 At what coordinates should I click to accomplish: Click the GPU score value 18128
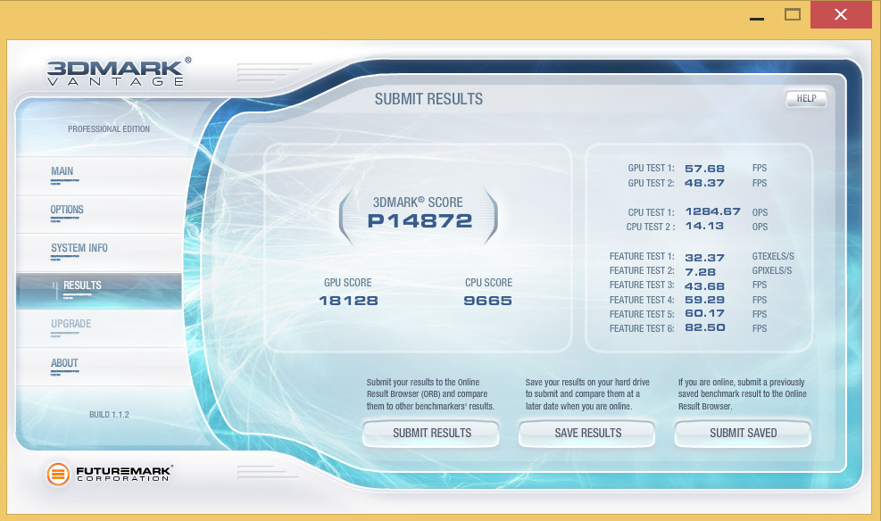(348, 301)
